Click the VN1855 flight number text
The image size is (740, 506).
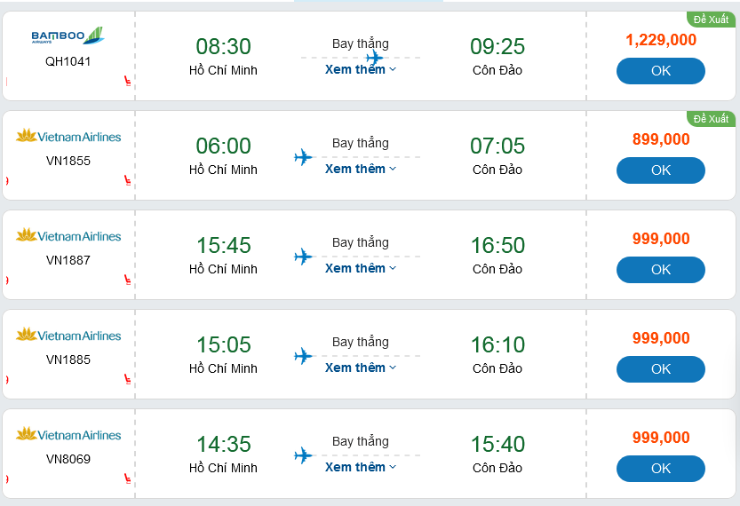68,162
